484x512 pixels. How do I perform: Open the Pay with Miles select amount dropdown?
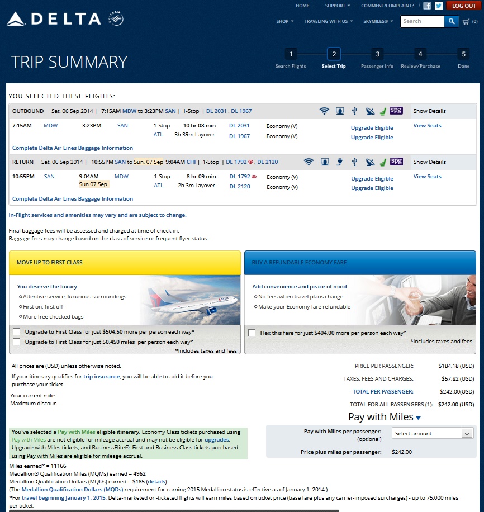pyautogui.click(x=432, y=433)
